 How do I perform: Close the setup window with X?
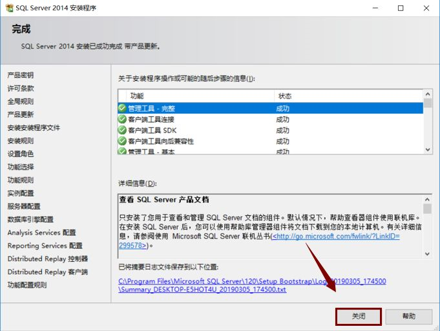[x=426, y=8]
